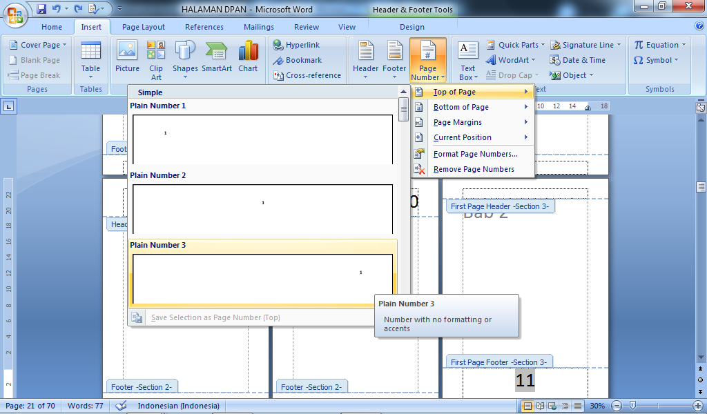Insert WordArt
Screen dimensions: 707x414
tap(510, 60)
